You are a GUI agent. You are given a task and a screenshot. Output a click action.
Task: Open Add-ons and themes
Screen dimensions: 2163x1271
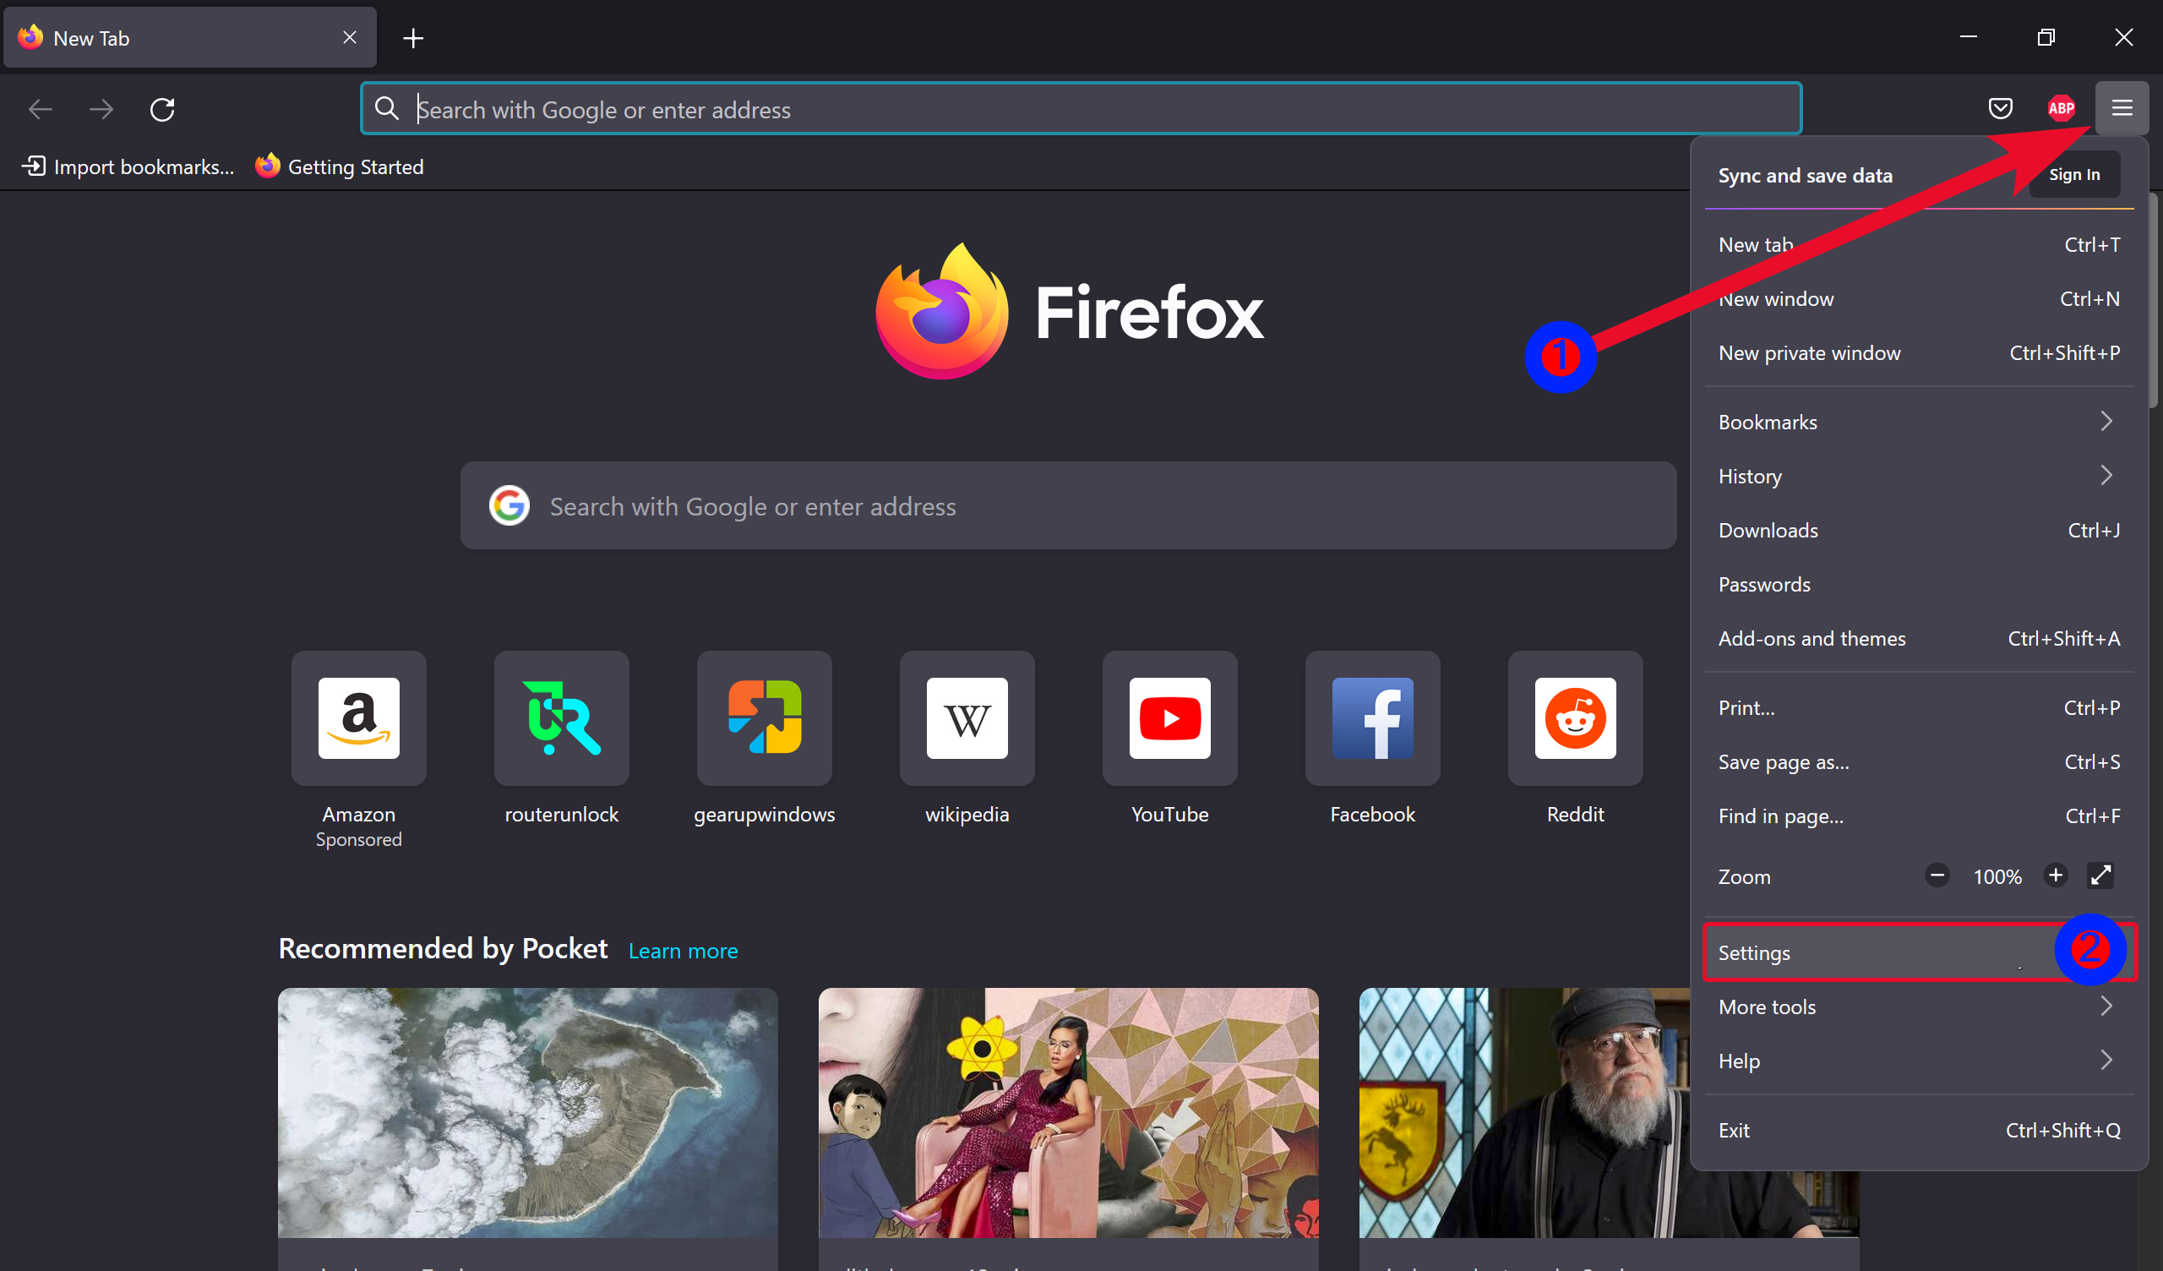click(x=1918, y=638)
